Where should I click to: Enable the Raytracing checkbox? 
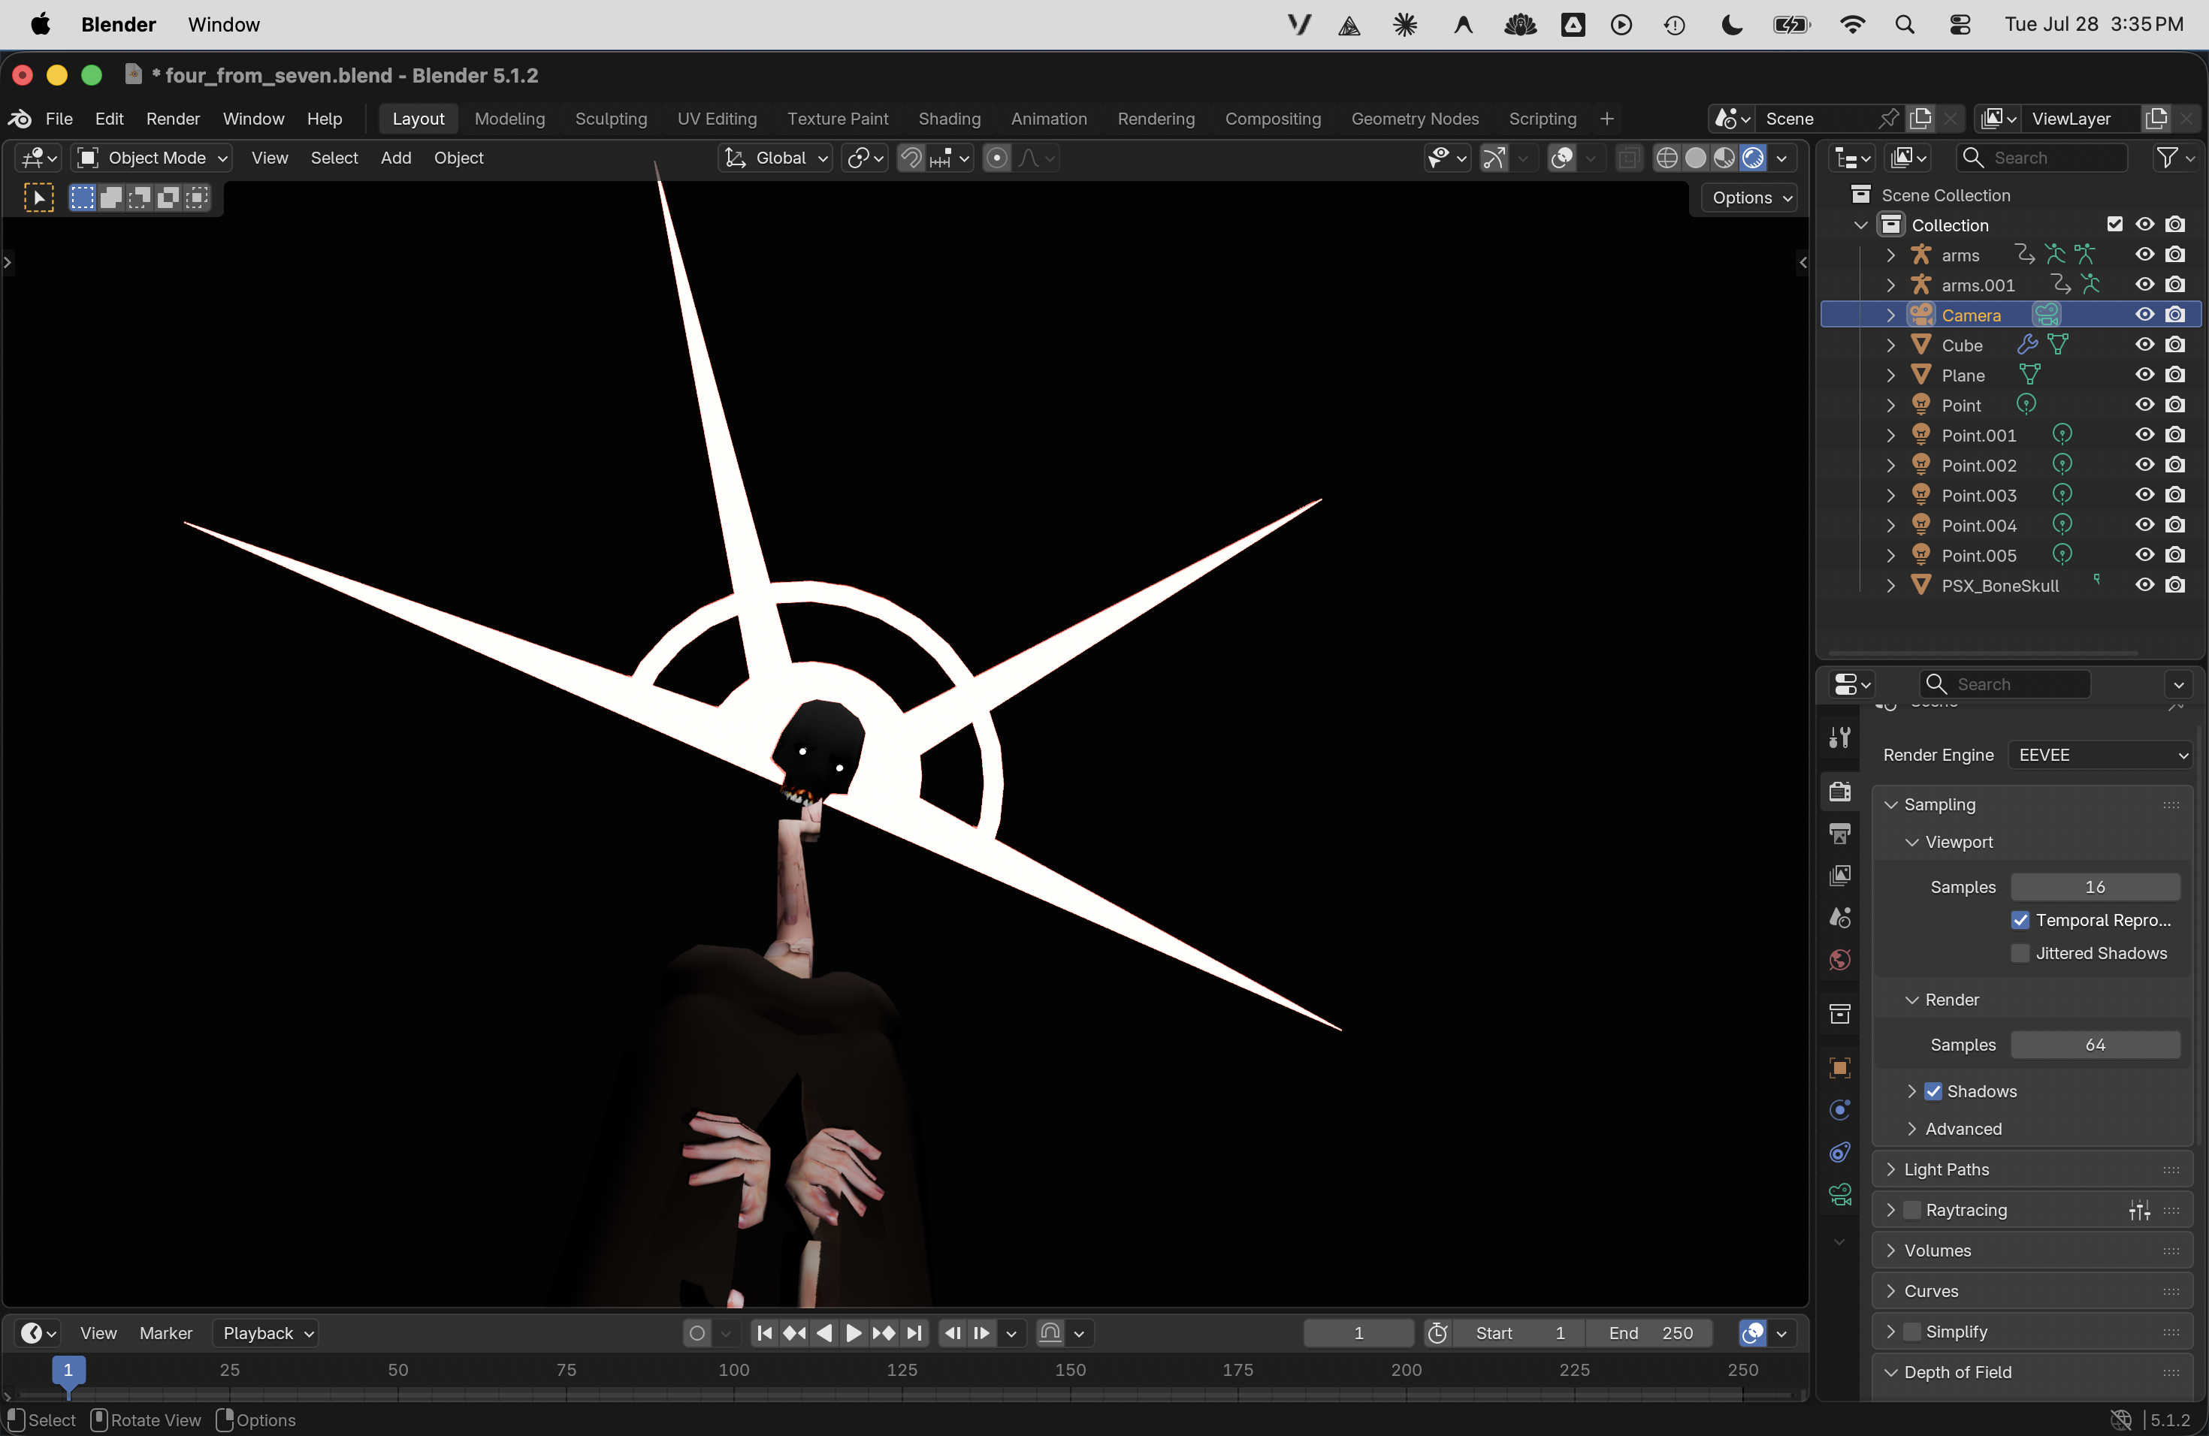(x=1912, y=1210)
